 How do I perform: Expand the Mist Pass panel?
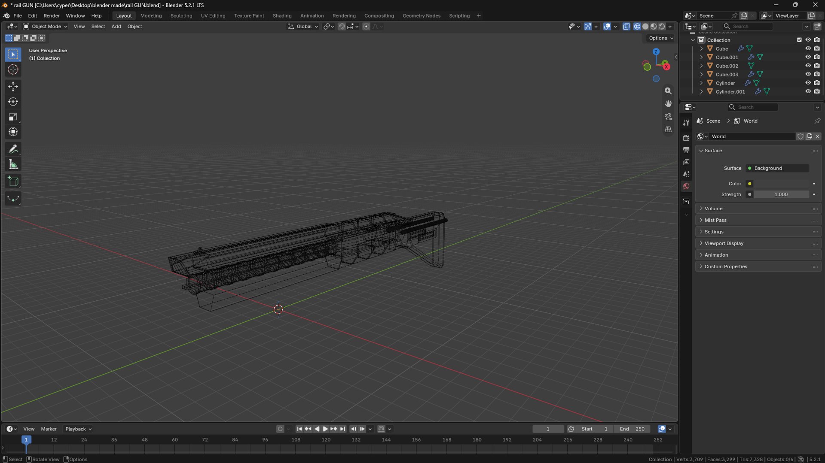(758, 220)
